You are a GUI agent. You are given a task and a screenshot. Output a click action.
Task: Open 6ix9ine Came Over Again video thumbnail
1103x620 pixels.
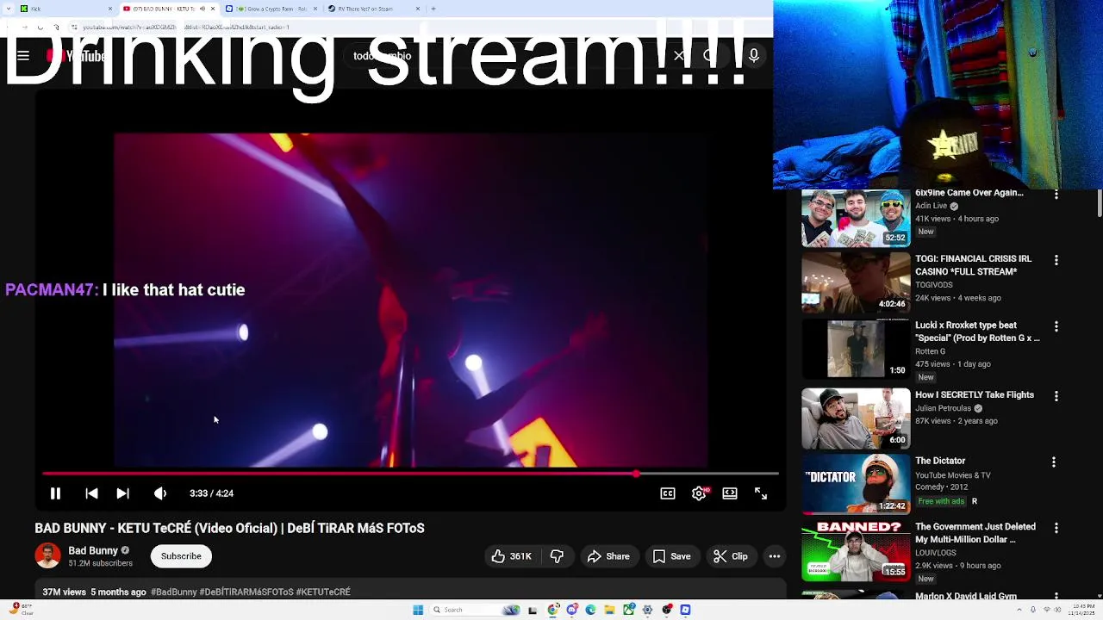coord(856,218)
